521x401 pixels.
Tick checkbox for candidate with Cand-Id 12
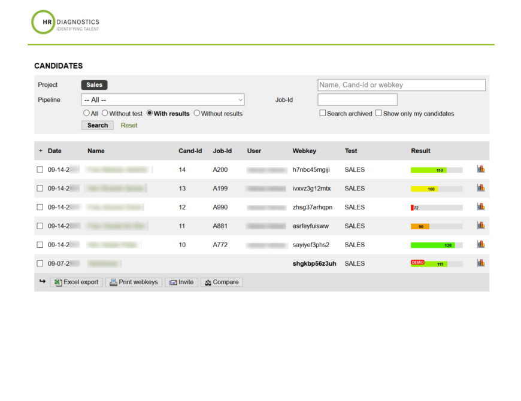pyautogui.click(x=40, y=207)
